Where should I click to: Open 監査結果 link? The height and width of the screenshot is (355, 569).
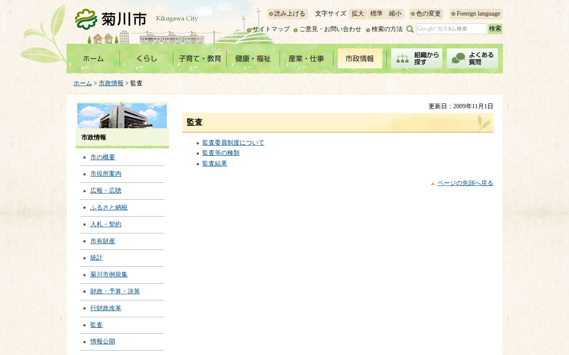[215, 164]
